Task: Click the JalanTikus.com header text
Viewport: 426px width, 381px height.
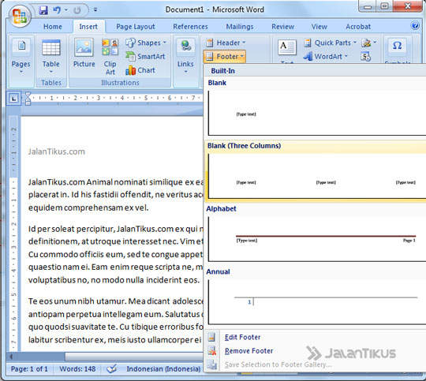Action: click(x=57, y=151)
